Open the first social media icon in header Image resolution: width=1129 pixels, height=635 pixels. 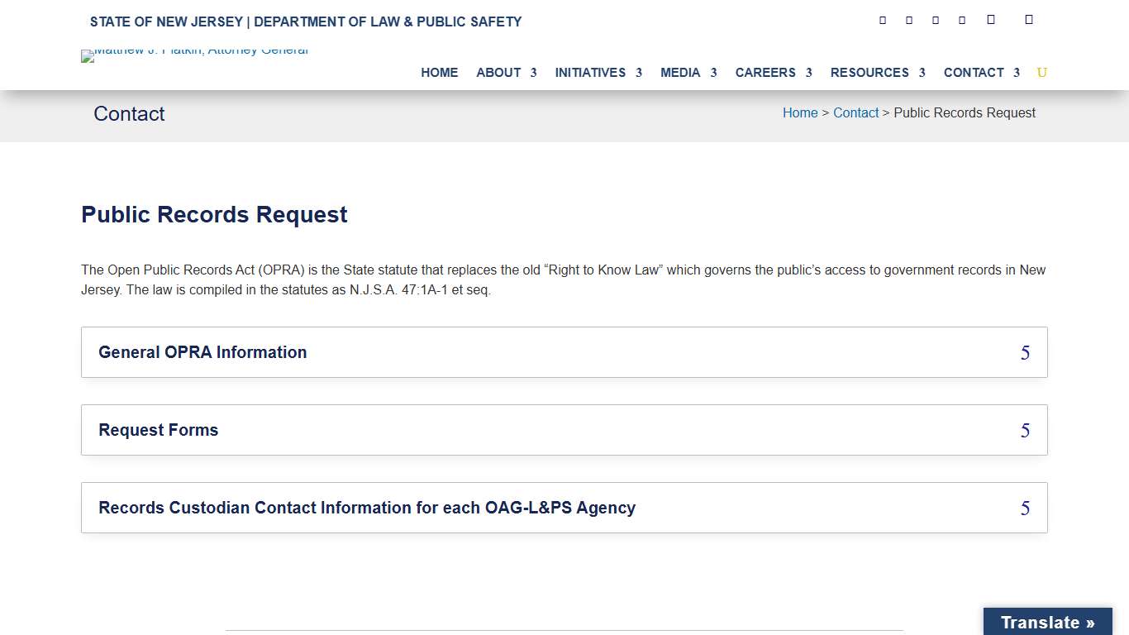pos(882,19)
